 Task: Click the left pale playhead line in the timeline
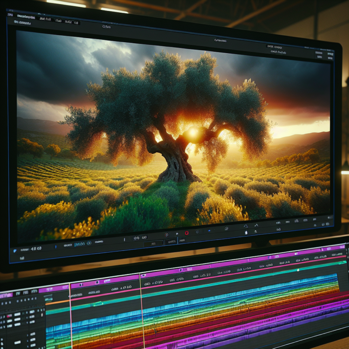tap(71, 316)
